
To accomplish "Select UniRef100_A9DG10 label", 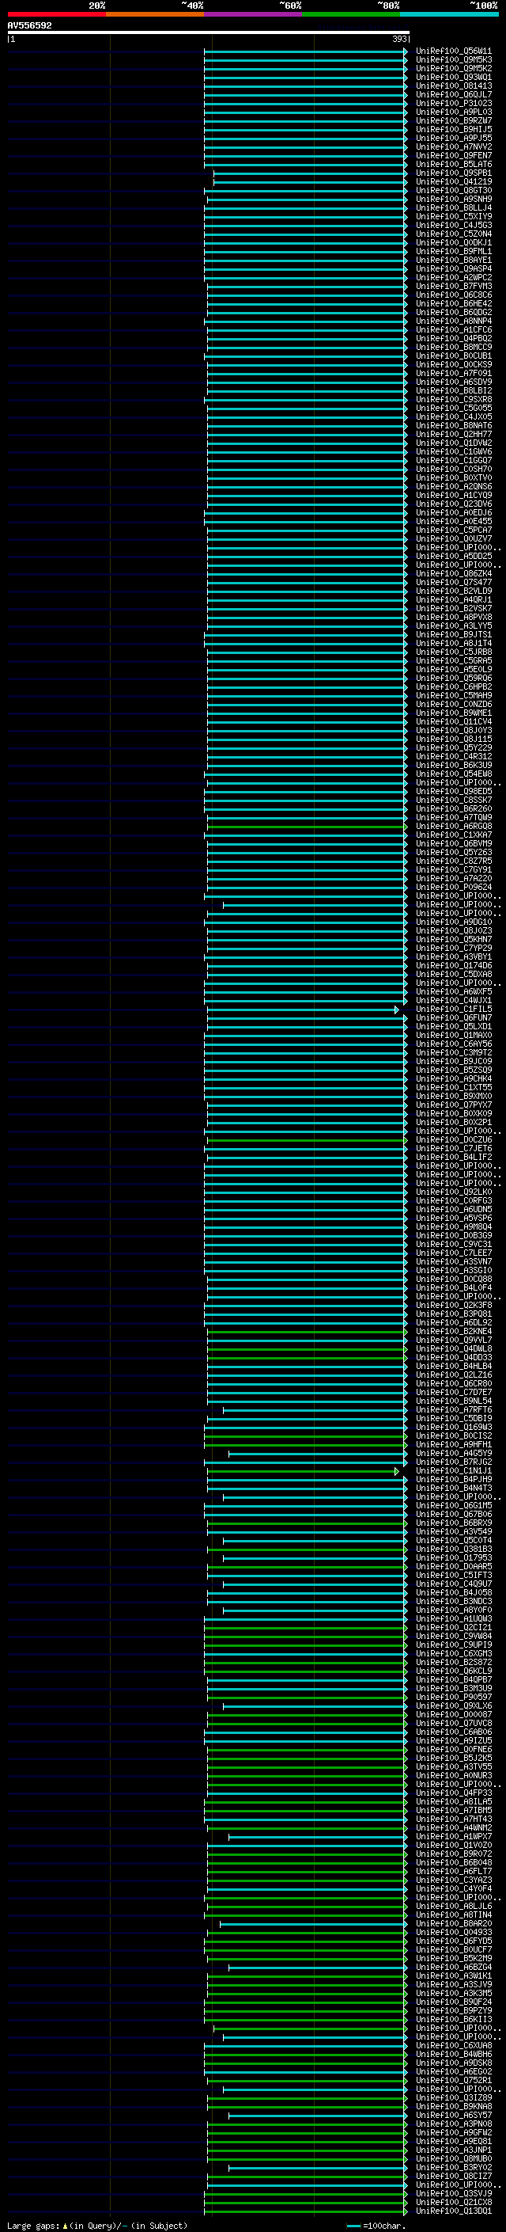I will (x=454, y=922).
